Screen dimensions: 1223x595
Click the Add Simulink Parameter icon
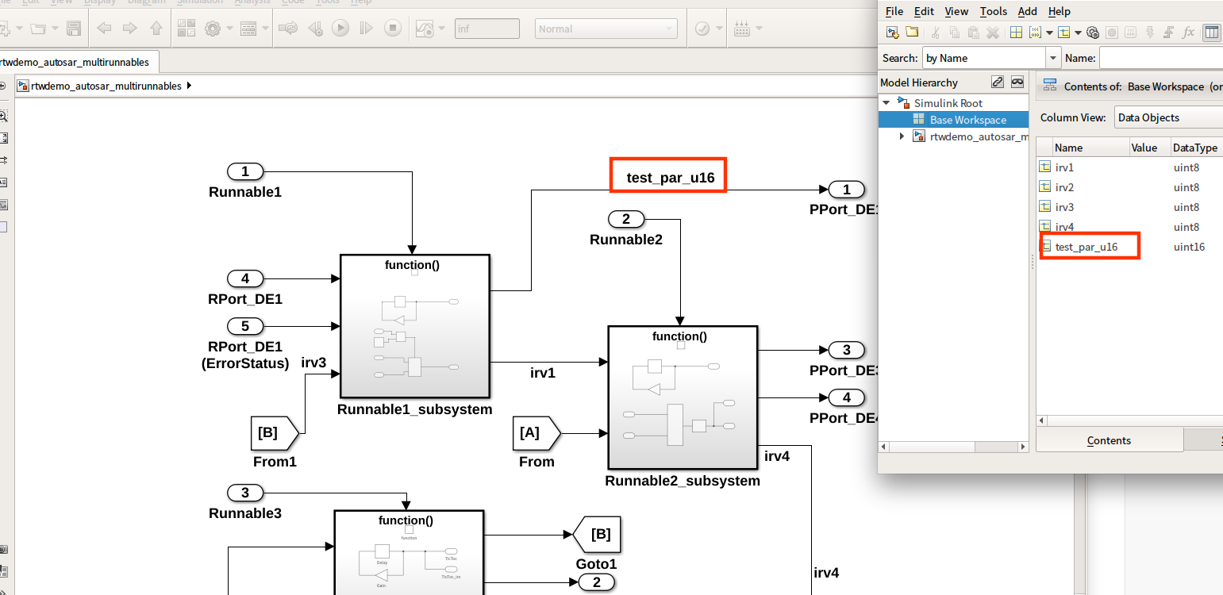tap(1035, 33)
